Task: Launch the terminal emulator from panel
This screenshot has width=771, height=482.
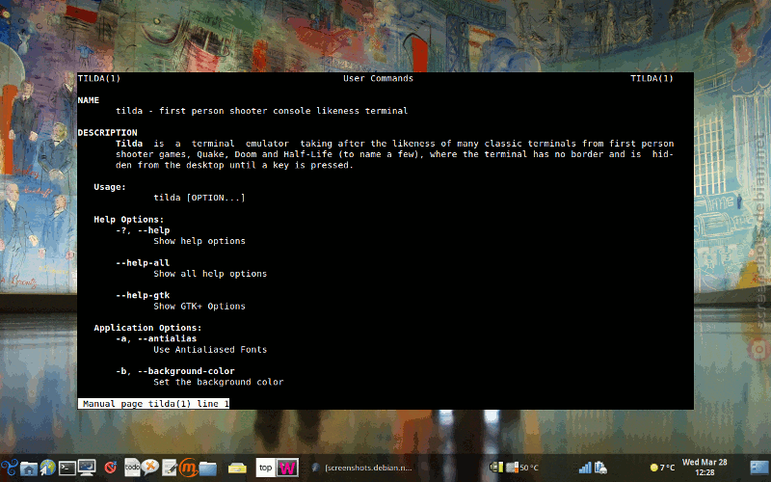Action: tap(67, 468)
